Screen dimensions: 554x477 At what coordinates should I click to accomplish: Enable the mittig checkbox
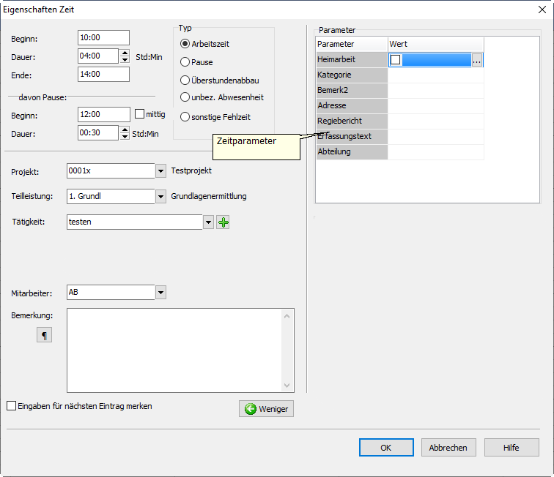tap(141, 114)
